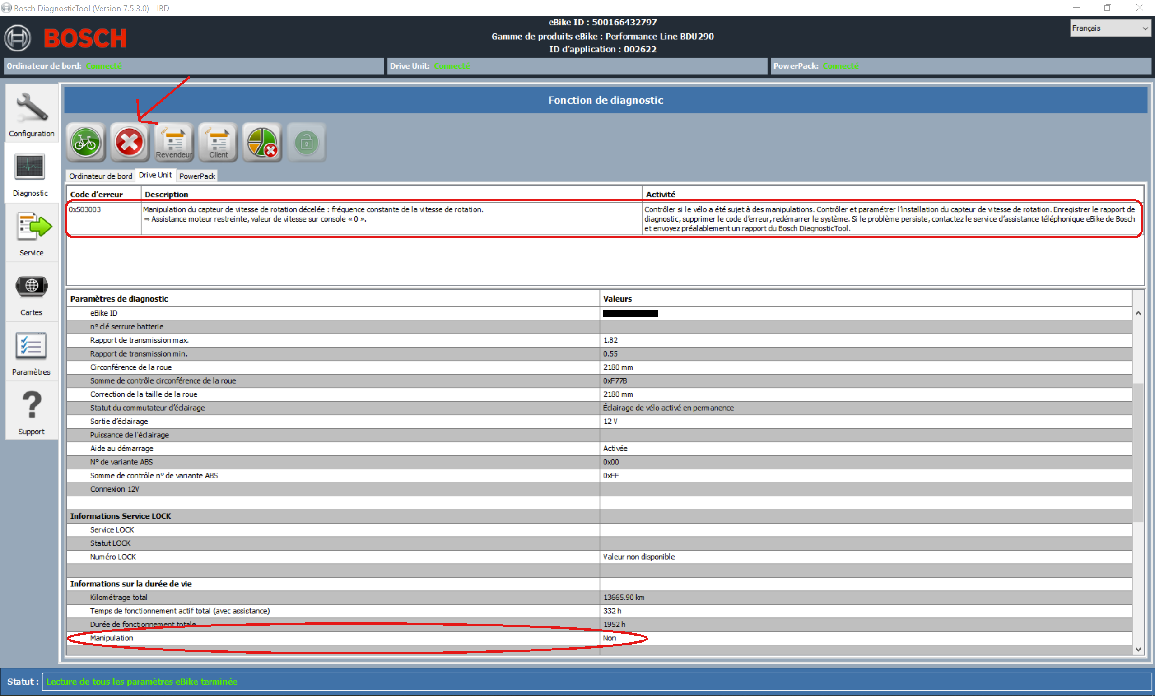Click scrollbar up arrow in parameters list
Screen dimensions: 1155x696
coord(1138,313)
